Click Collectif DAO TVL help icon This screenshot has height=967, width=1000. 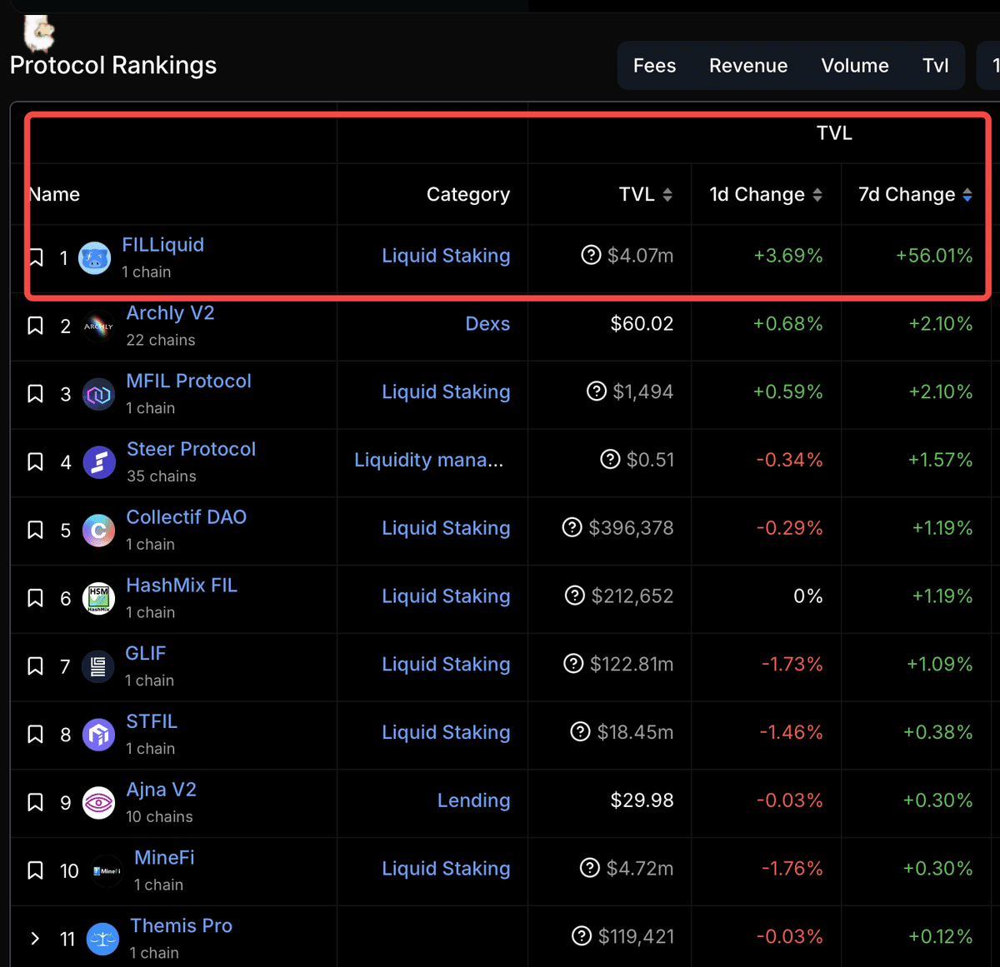pyautogui.click(x=572, y=527)
